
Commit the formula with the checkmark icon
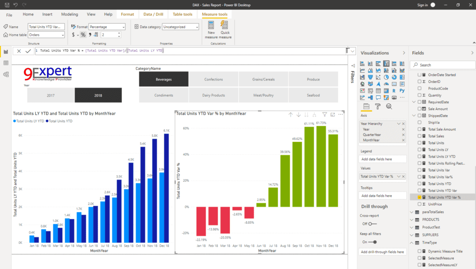[x=28, y=51]
